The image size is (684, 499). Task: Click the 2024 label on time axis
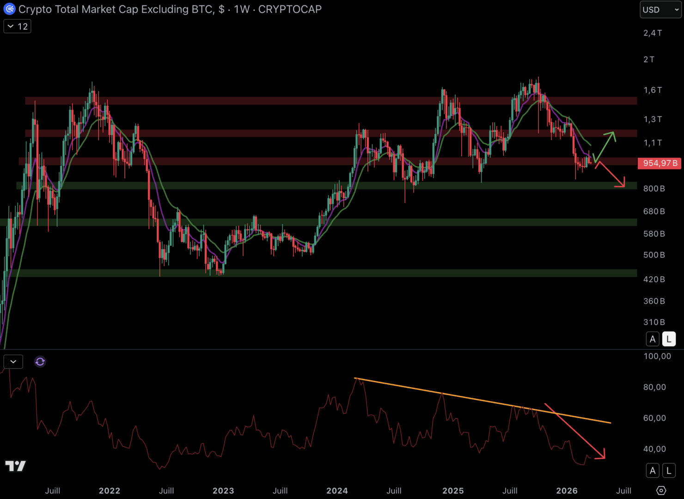coord(337,491)
